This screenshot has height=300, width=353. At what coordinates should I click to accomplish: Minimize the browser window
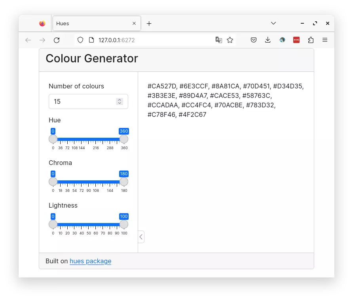(302, 23)
